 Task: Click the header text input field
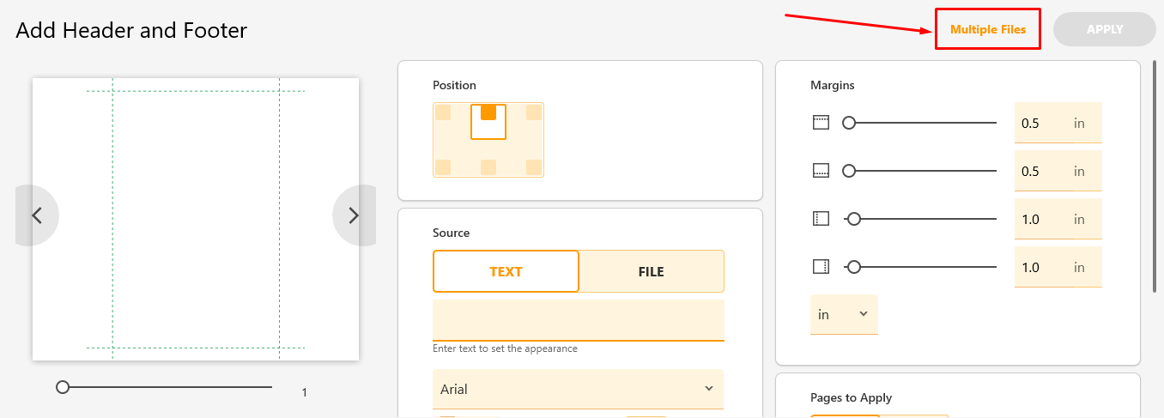point(579,320)
